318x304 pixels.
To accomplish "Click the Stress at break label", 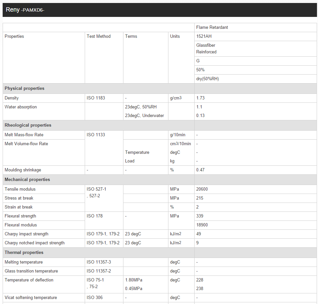I will click(19, 198).
